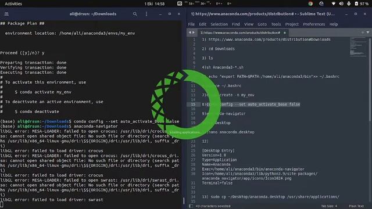The image size is (372, 209).
Task: Open the Find menu
Action: 236,24
